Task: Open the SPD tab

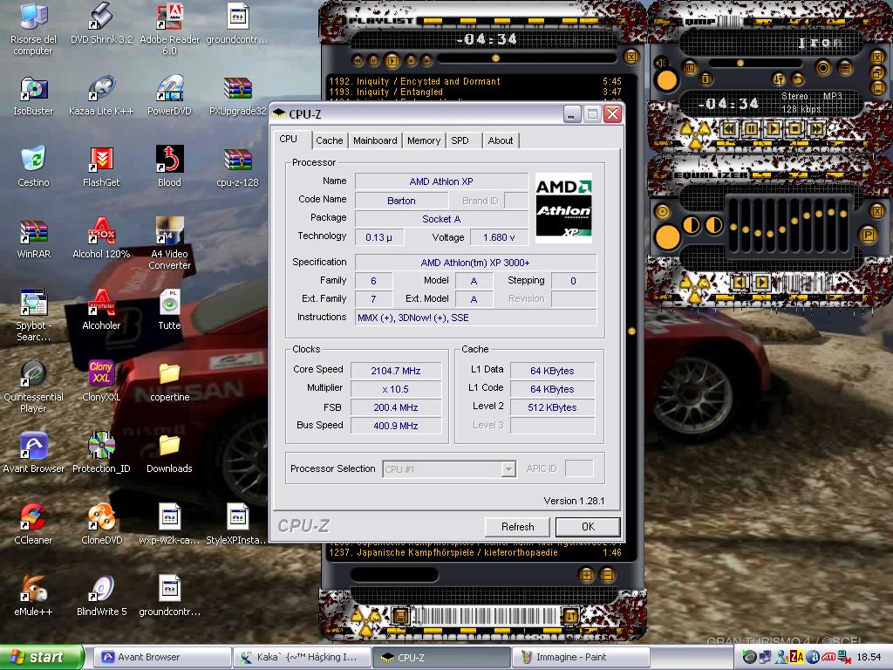Action: coord(460,140)
